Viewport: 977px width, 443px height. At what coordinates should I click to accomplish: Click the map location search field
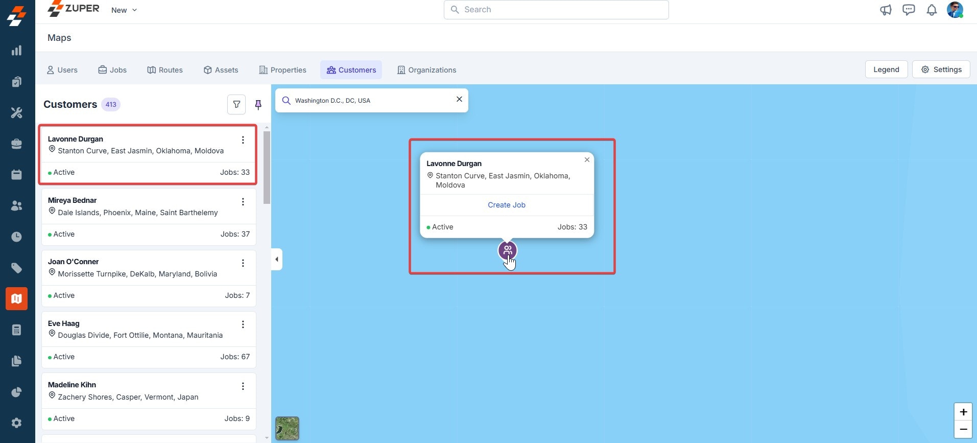(x=371, y=101)
